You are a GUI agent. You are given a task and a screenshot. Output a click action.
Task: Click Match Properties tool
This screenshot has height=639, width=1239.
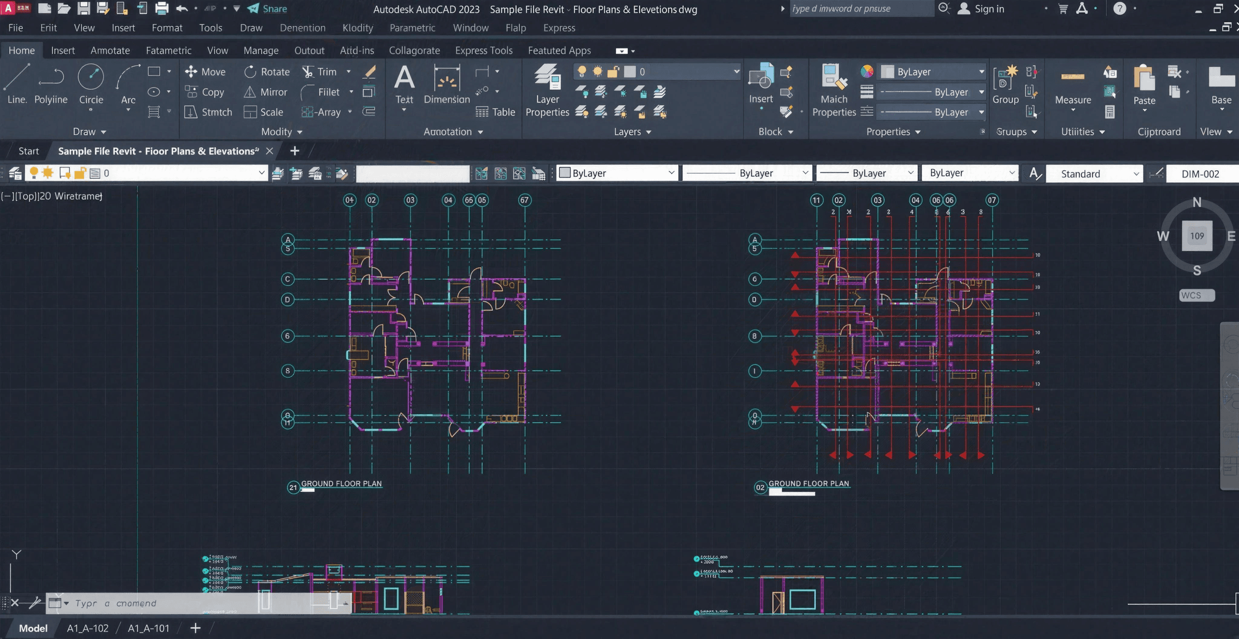(x=834, y=90)
